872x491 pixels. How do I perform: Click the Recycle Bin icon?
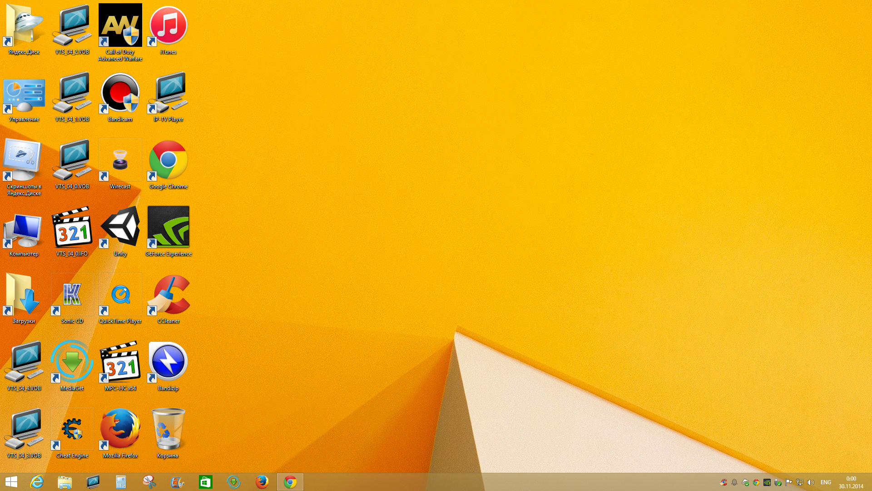[168, 428]
